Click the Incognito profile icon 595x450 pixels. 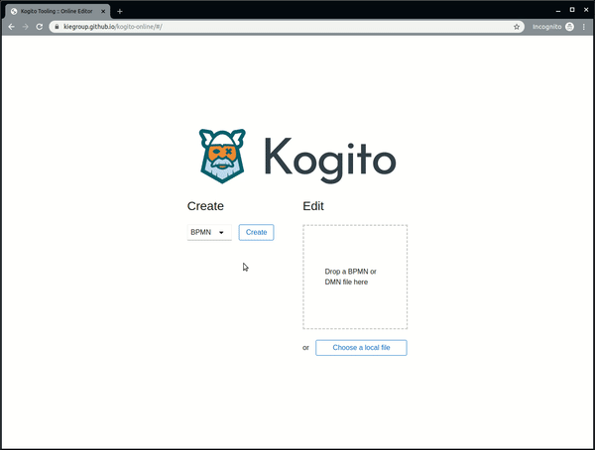pyautogui.click(x=569, y=27)
